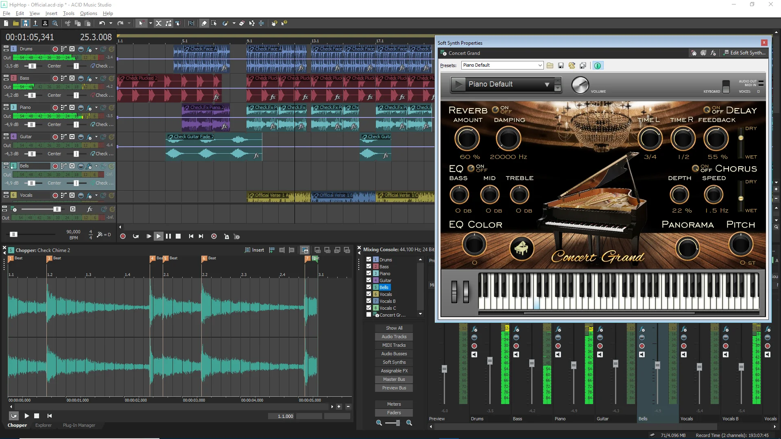
Task: Switch to the Explorer tab
Action: click(44, 426)
